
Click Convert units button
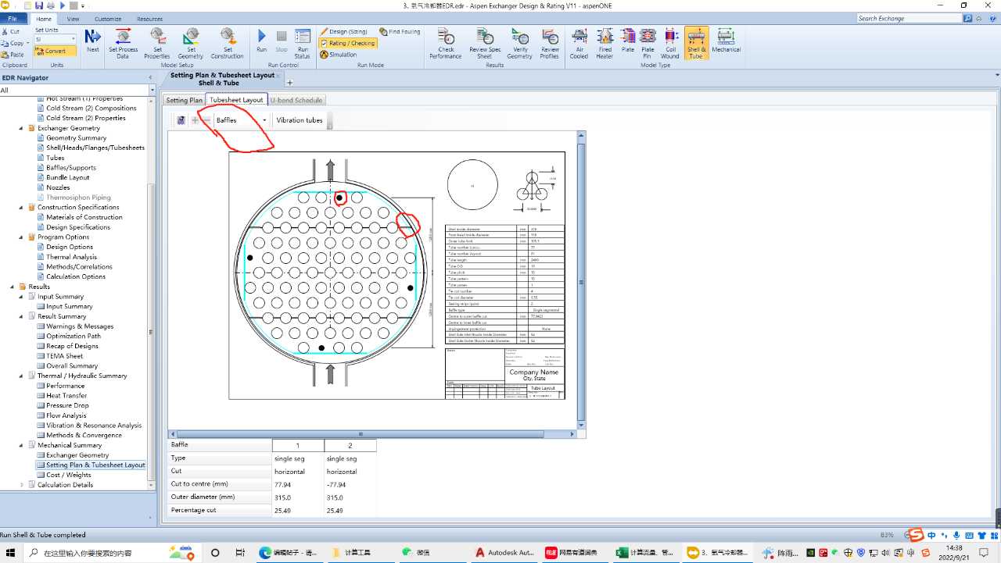click(56, 51)
